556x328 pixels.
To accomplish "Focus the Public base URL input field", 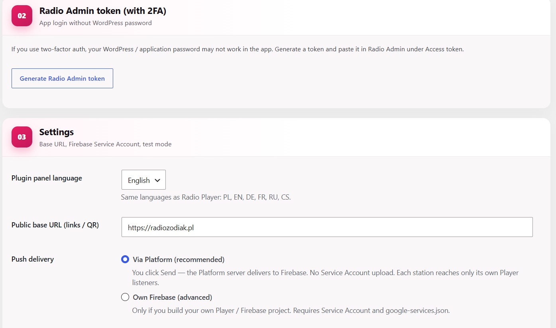I will [327, 227].
